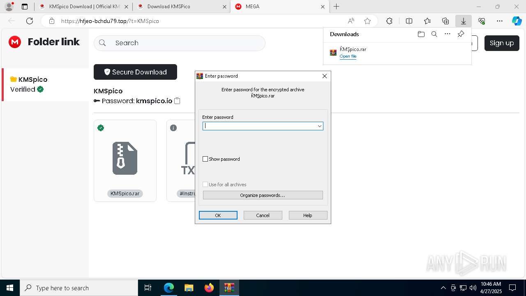Expand the password history dropdown arrow
526x296 pixels.
(319, 126)
